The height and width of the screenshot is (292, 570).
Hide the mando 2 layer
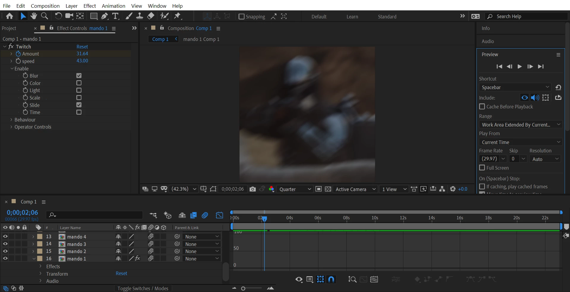[5, 251]
